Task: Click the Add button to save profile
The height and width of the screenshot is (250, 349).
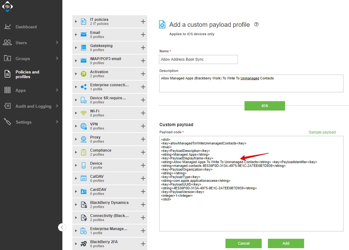Action: click(x=286, y=243)
